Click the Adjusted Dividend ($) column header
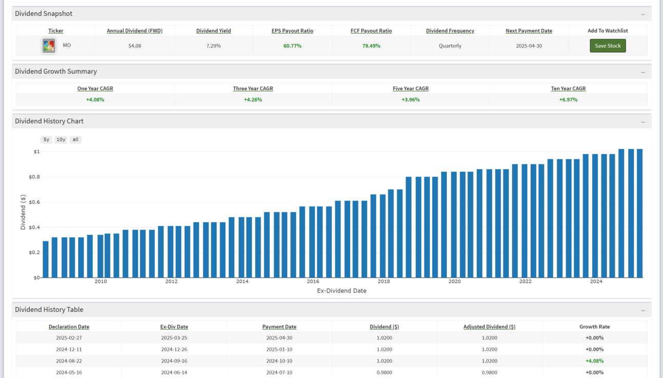Image resolution: width=663 pixels, height=378 pixels. (x=489, y=327)
